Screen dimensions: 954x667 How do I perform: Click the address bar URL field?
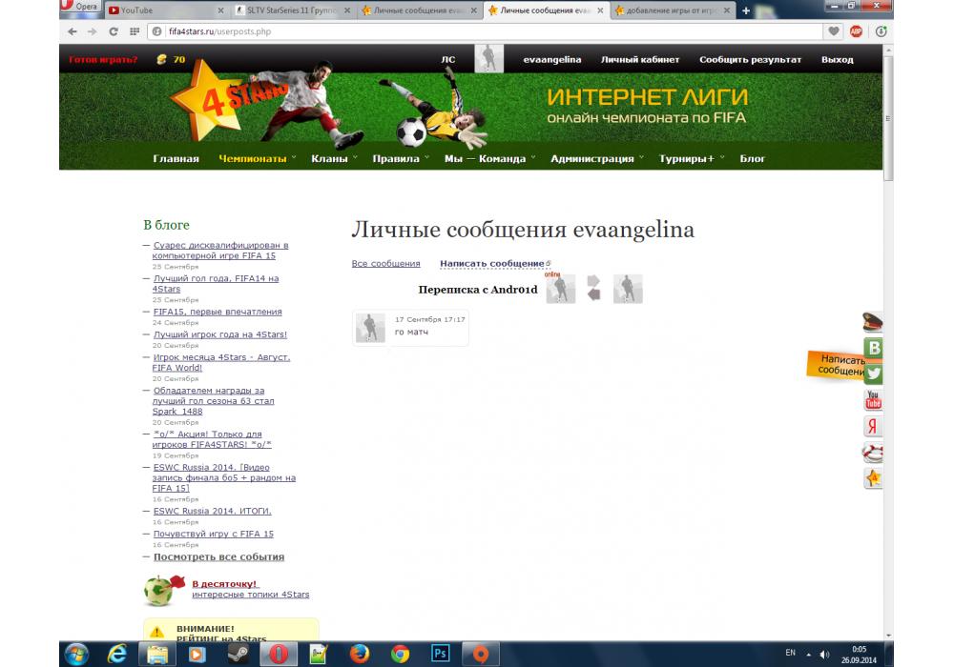(x=477, y=31)
